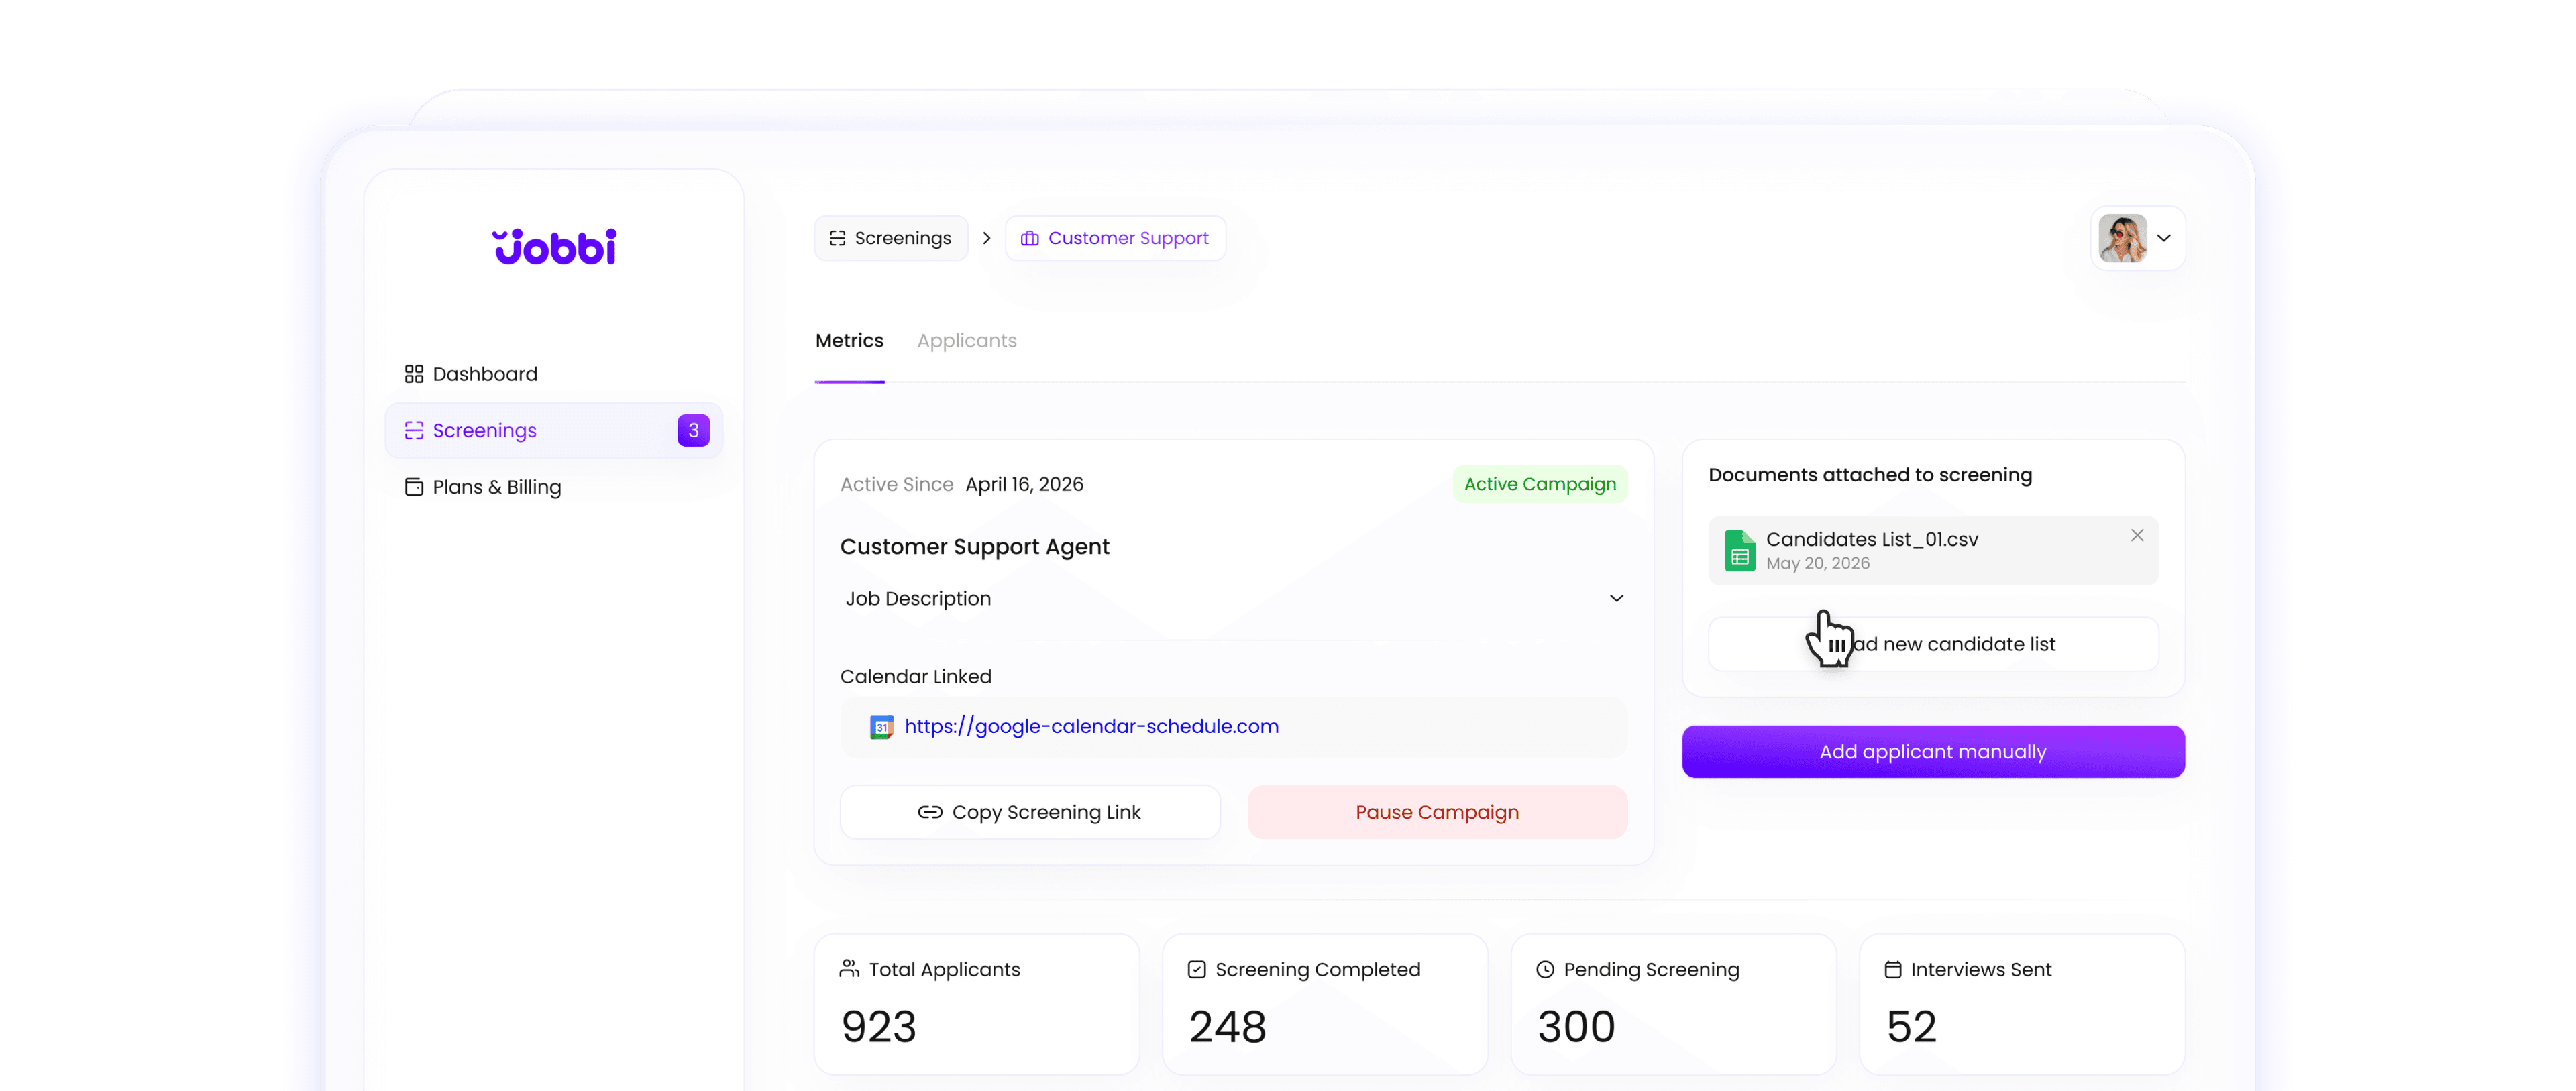Screen dimensions: 2576x1091
Task: Click the Active Campaign status badge
Action: 1539,484
